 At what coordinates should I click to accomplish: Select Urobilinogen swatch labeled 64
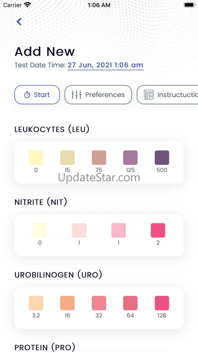coord(130,303)
